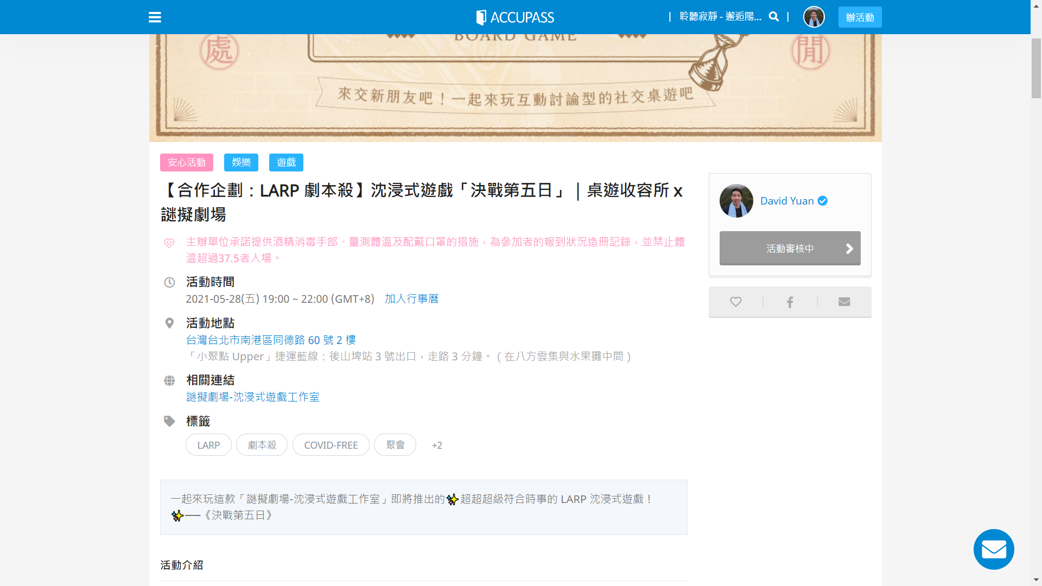The height and width of the screenshot is (586, 1042).
Task: Click the 遊戲 category label
Action: (286, 163)
